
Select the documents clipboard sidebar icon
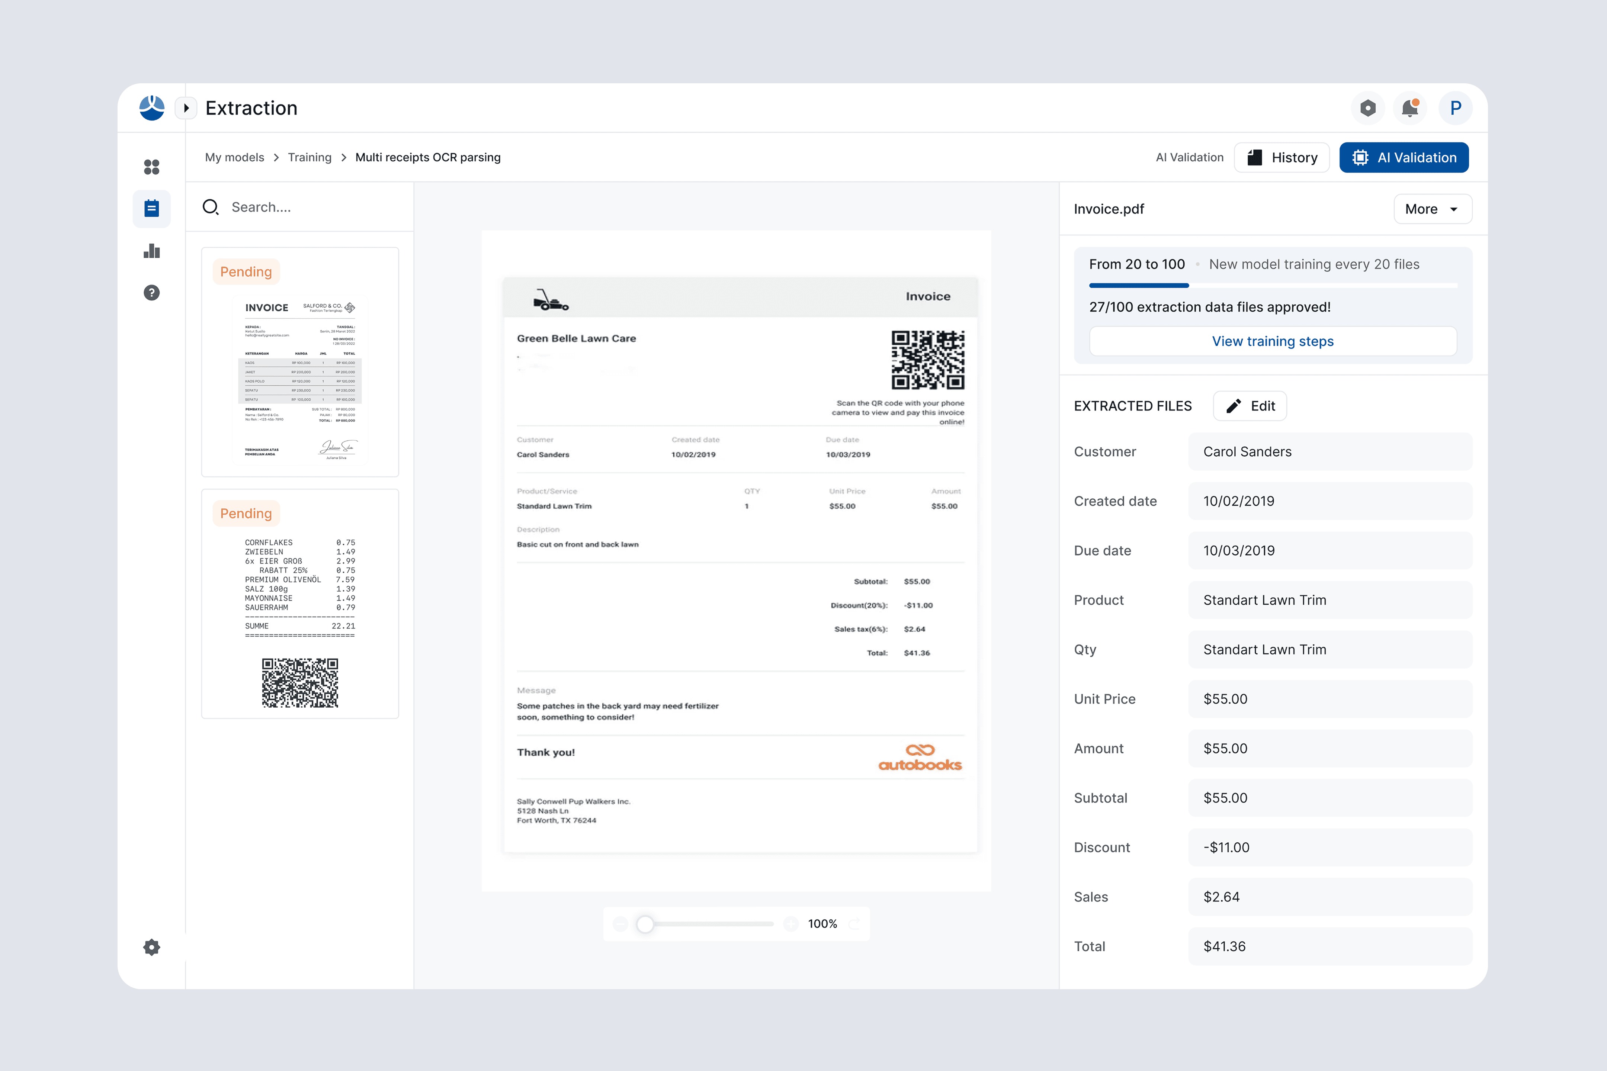pos(152,209)
